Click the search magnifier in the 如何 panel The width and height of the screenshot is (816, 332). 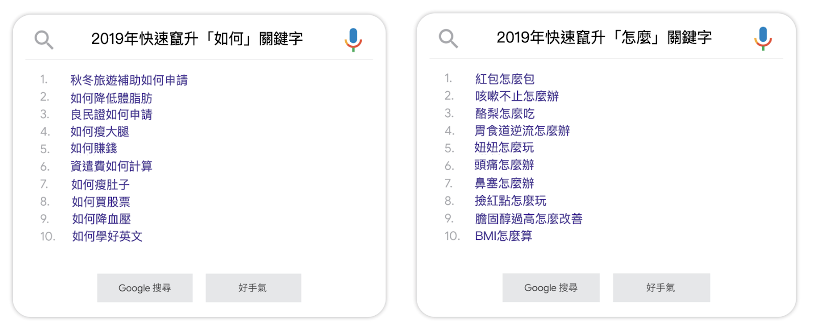point(44,39)
